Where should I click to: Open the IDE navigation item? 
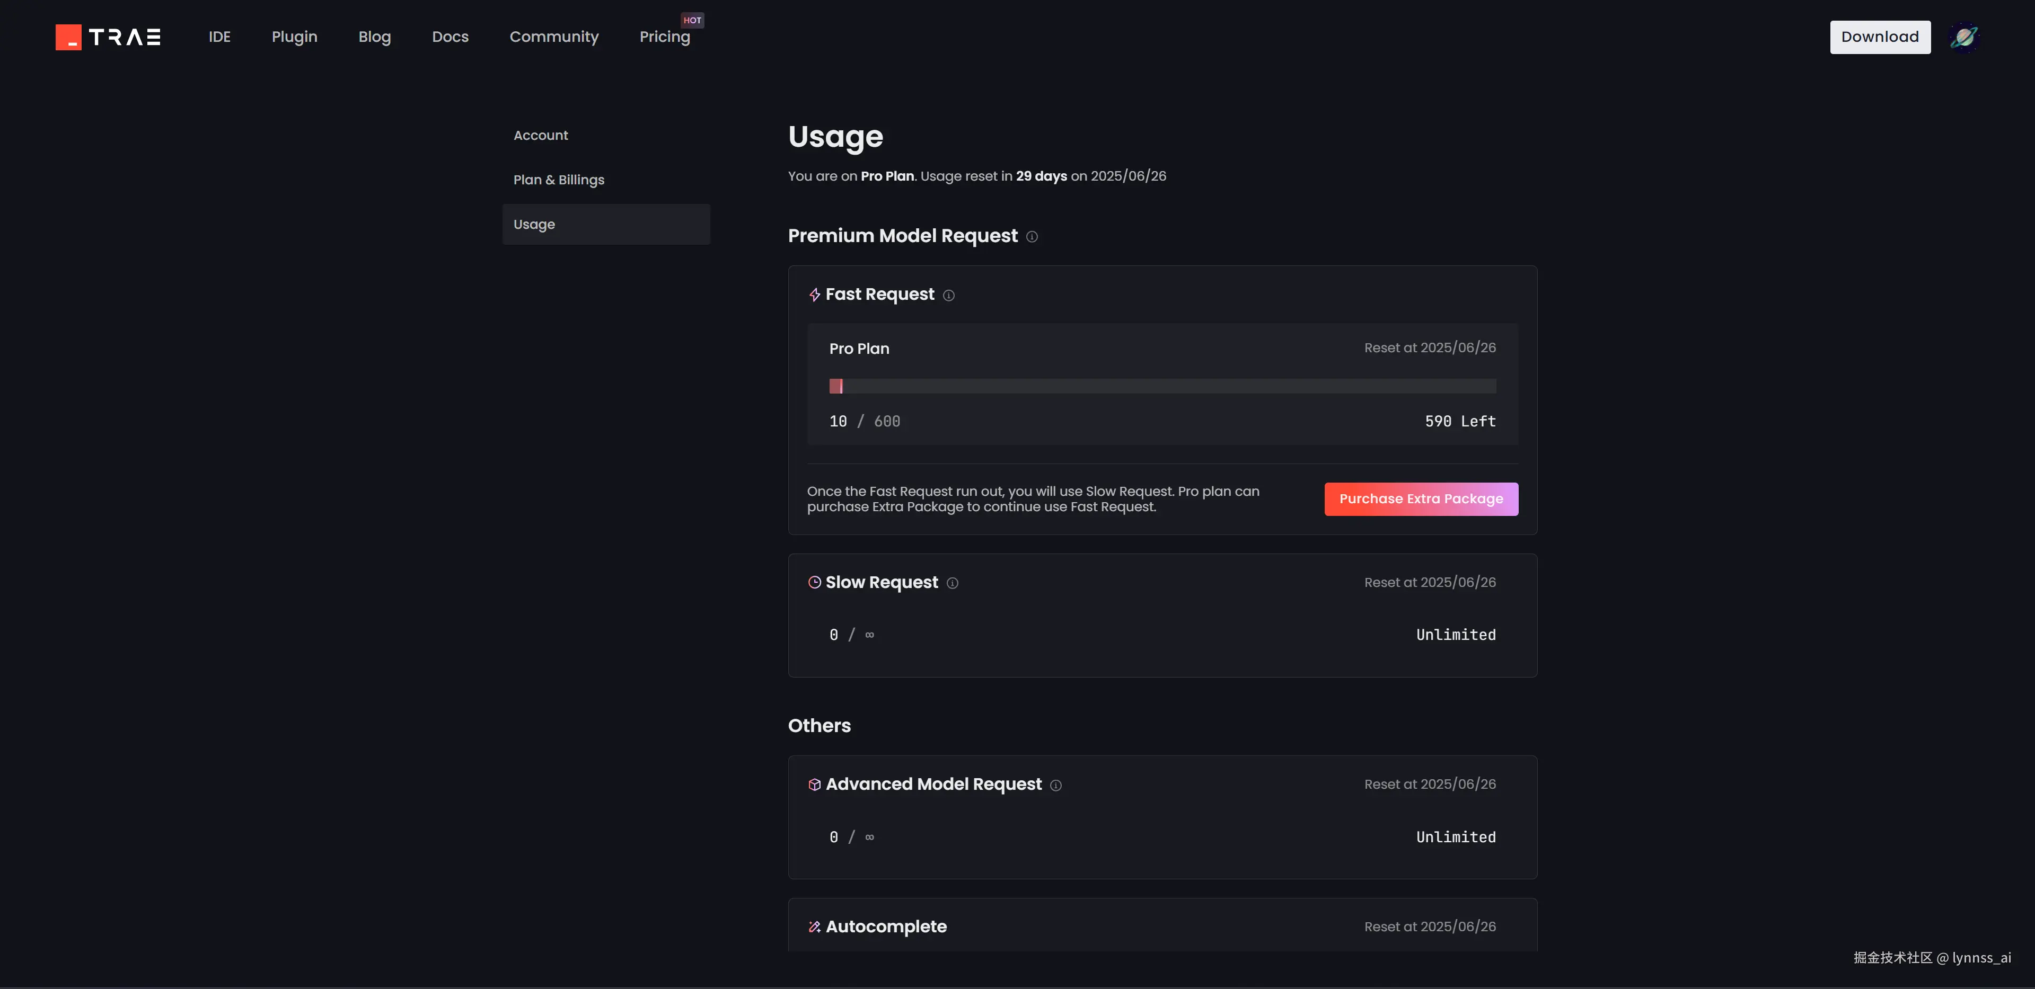pos(219,37)
